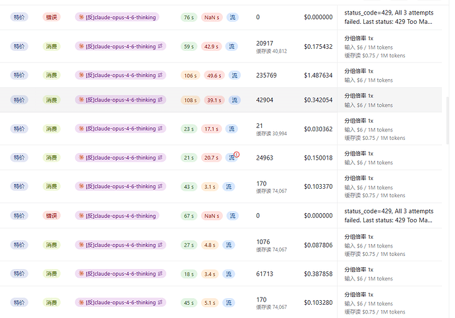Click the 3.1 s first-token tag
The width and height of the screenshot is (455, 318).
click(210, 187)
